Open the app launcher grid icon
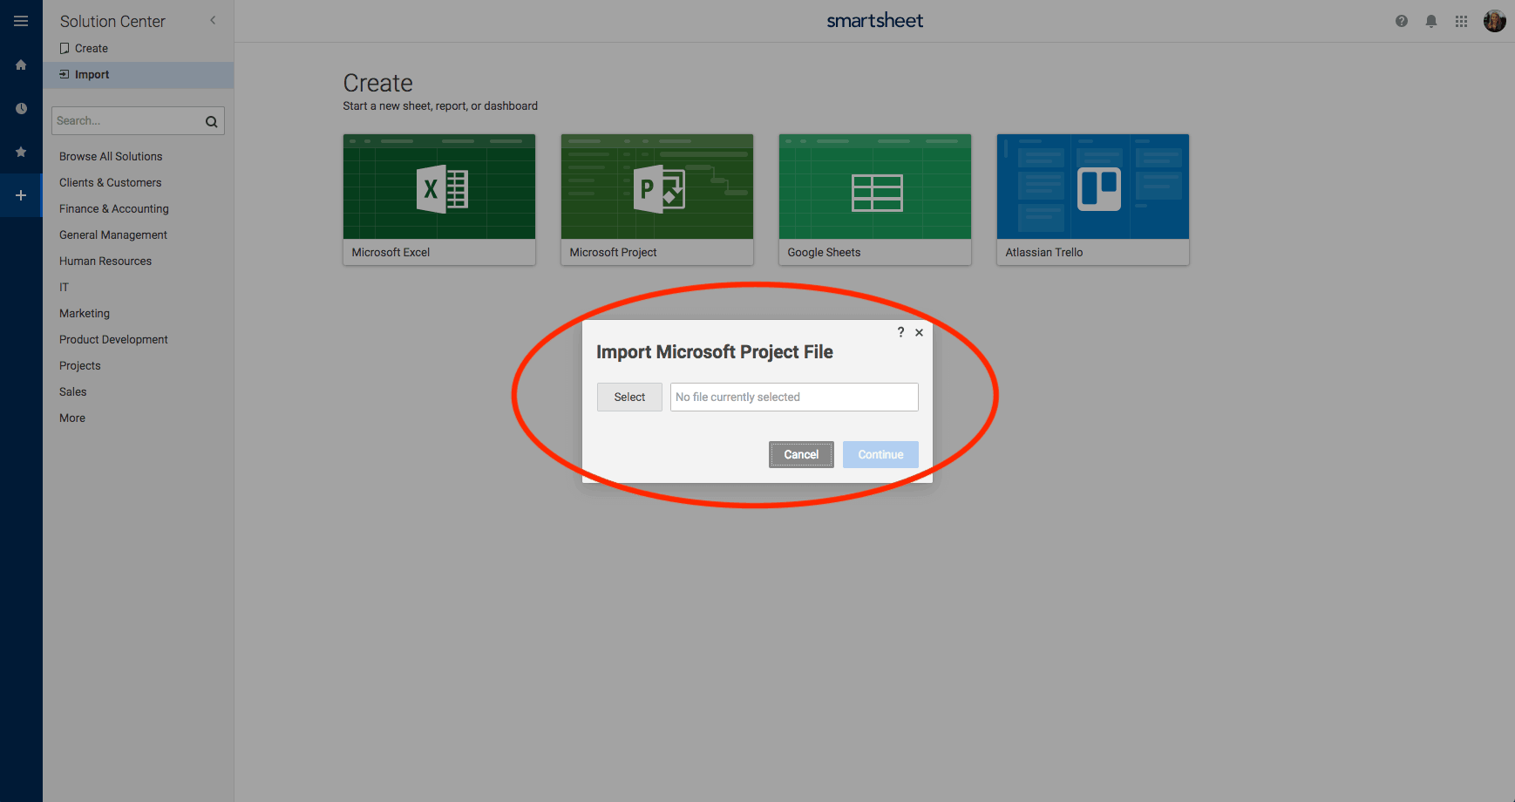The image size is (1515, 802). click(x=1461, y=21)
